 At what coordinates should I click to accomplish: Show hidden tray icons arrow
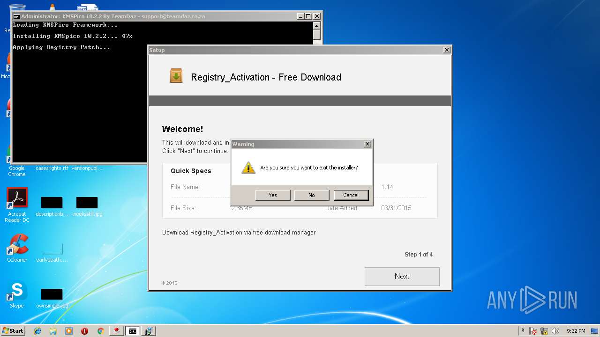[523, 330]
